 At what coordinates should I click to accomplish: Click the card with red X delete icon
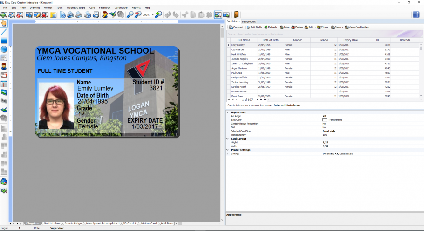[x=45, y=14]
